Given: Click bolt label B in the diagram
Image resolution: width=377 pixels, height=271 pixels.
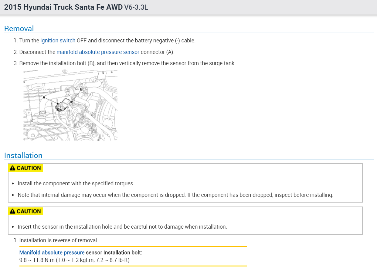Looking at the screenshot, I should (x=81, y=89).
